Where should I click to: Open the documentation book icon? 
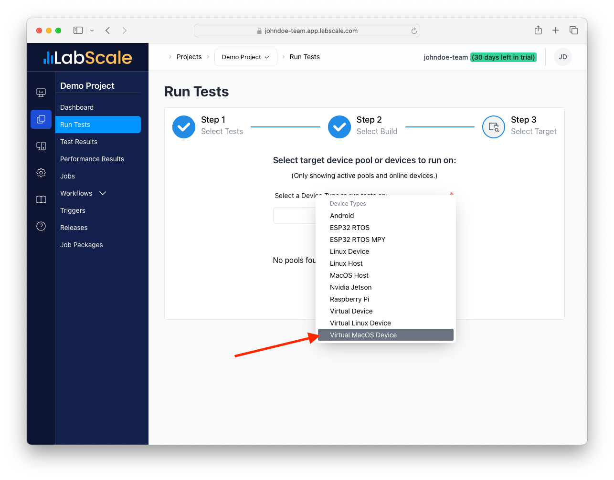[41, 199]
